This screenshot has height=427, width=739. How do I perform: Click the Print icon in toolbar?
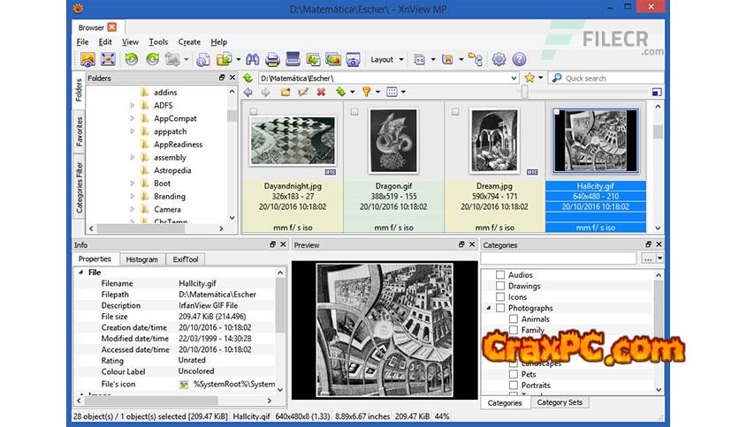click(x=272, y=60)
